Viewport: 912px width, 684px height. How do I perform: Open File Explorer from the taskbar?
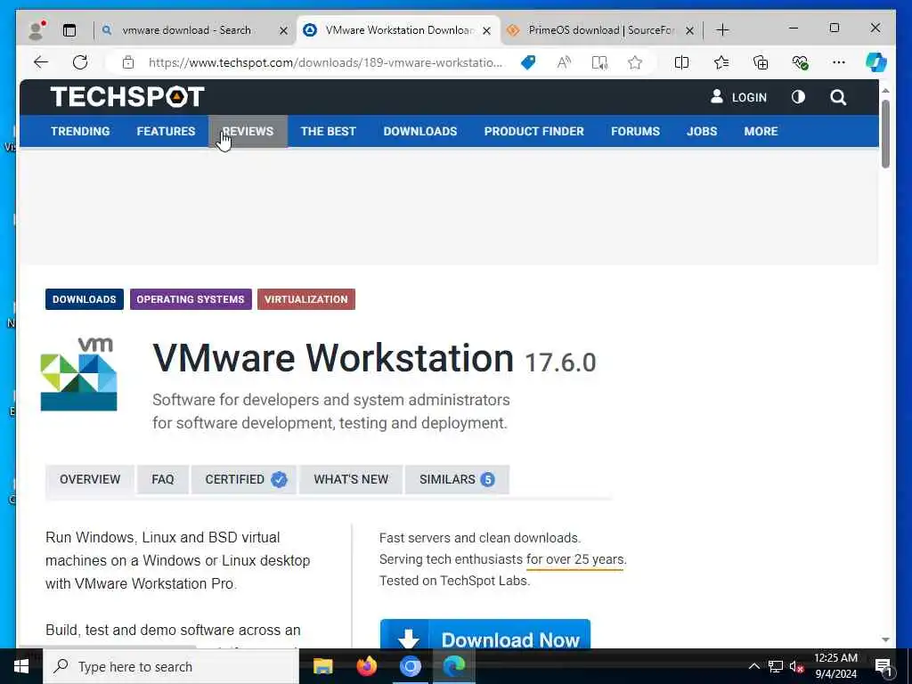point(322,666)
